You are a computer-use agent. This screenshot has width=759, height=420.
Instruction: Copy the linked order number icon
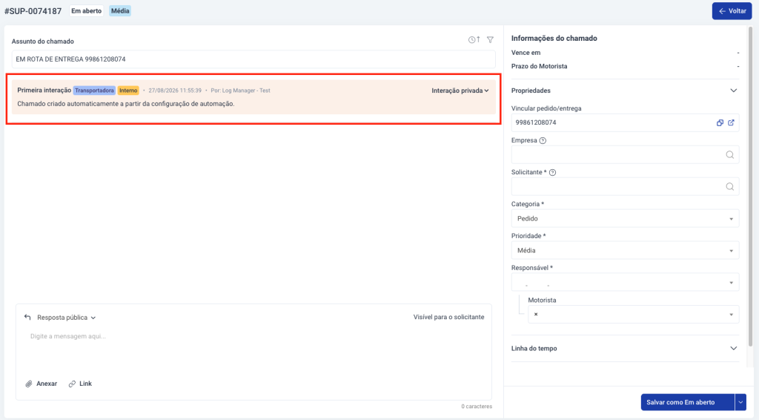(x=720, y=122)
